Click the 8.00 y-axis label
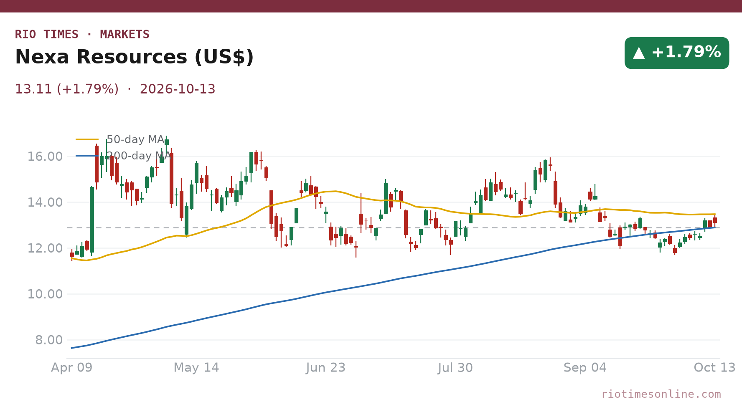This screenshot has width=742, height=417. click(x=49, y=341)
